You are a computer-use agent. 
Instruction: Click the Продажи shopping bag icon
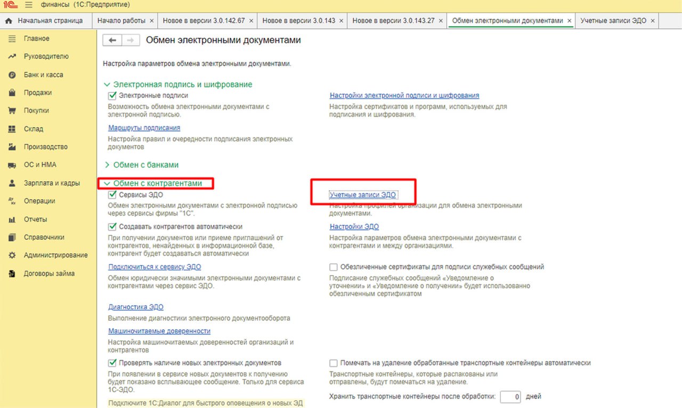(x=12, y=93)
